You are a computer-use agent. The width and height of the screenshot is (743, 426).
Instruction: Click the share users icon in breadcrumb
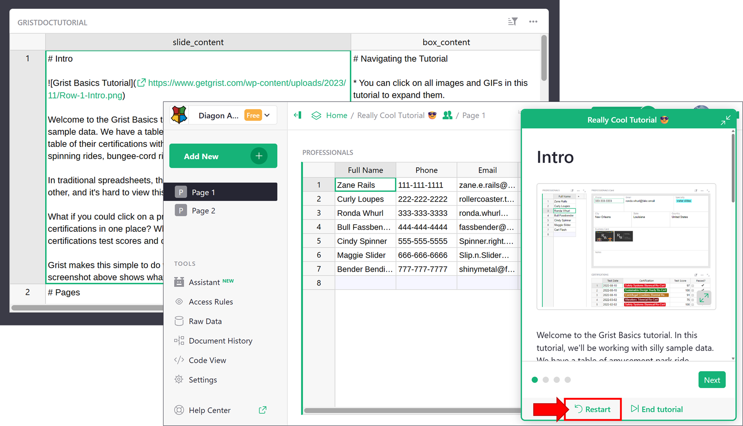tap(447, 115)
